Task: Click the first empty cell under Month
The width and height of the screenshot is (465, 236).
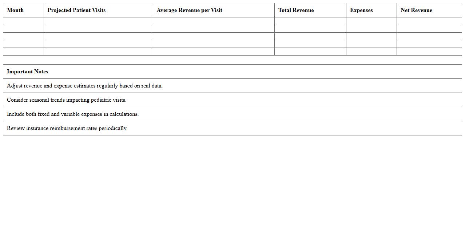Action: (x=23, y=21)
